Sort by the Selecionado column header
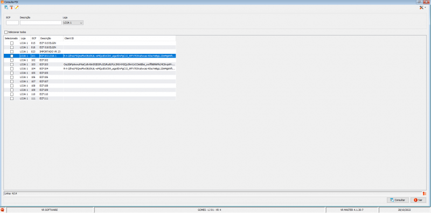 (11, 38)
